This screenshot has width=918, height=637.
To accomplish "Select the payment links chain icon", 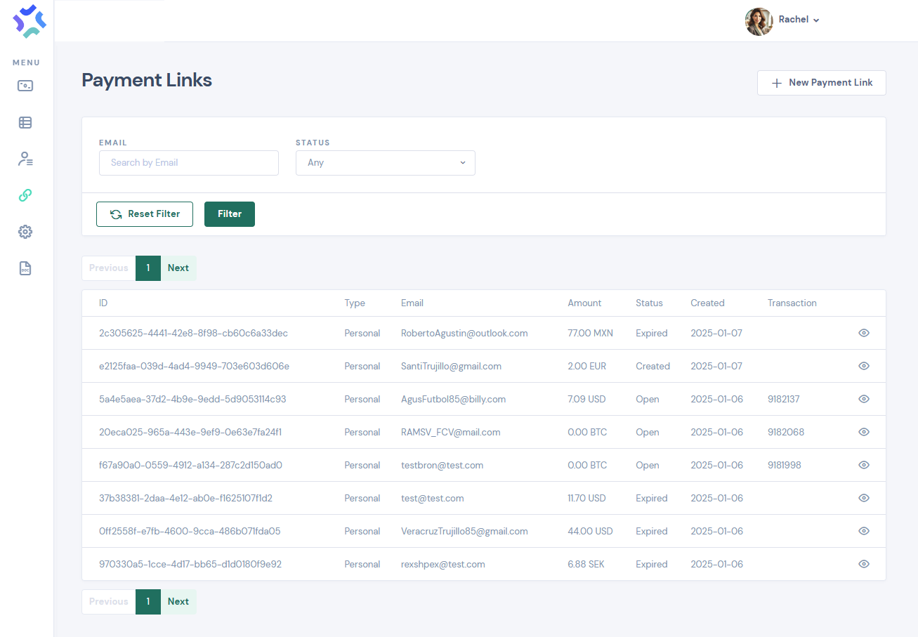I will [x=25, y=195].
